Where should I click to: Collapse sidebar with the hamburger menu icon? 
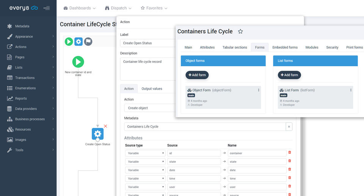tap(46, 8)
